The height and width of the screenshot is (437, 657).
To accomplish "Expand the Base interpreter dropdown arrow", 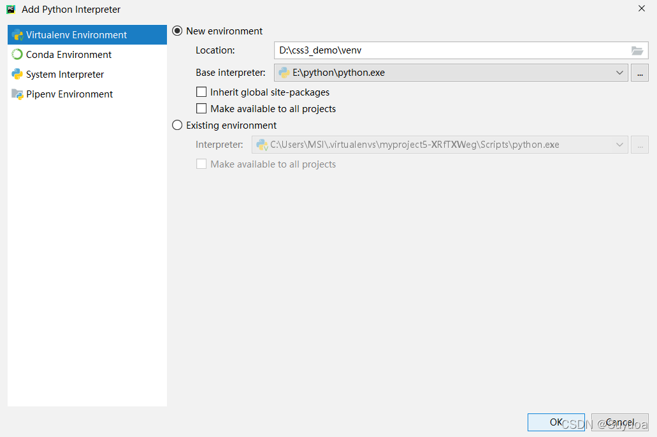I will tap(619, 73).
